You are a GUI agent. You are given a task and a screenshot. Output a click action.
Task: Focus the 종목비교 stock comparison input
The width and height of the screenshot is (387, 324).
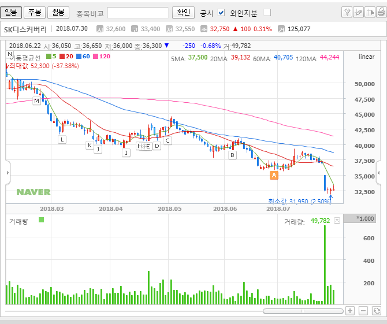(x=137, y=12)
